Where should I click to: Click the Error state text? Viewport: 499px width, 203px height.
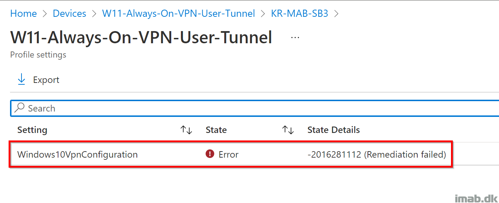229,154
